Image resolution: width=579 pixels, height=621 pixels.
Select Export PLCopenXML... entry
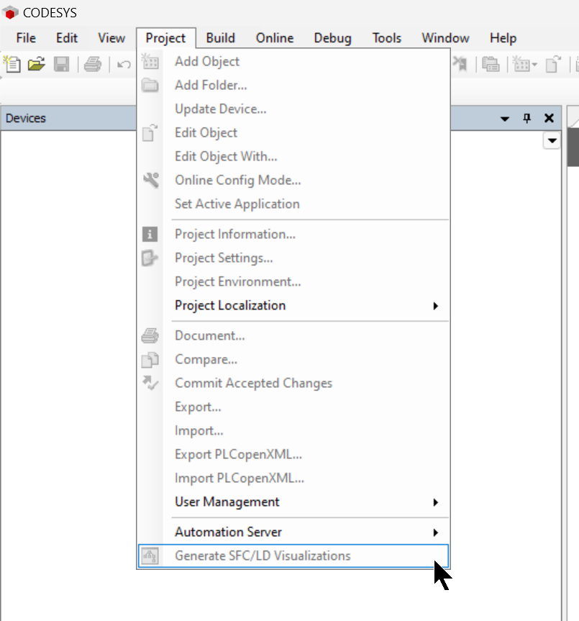coord(293,454)
